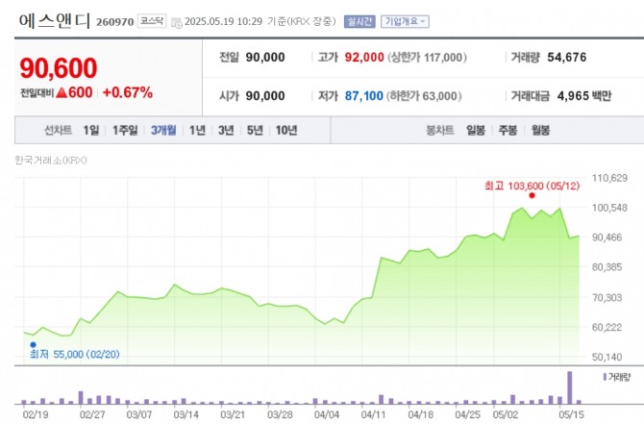Open the 일봉 daily candle chart
644x424 pixels.
tap(475, 130)
